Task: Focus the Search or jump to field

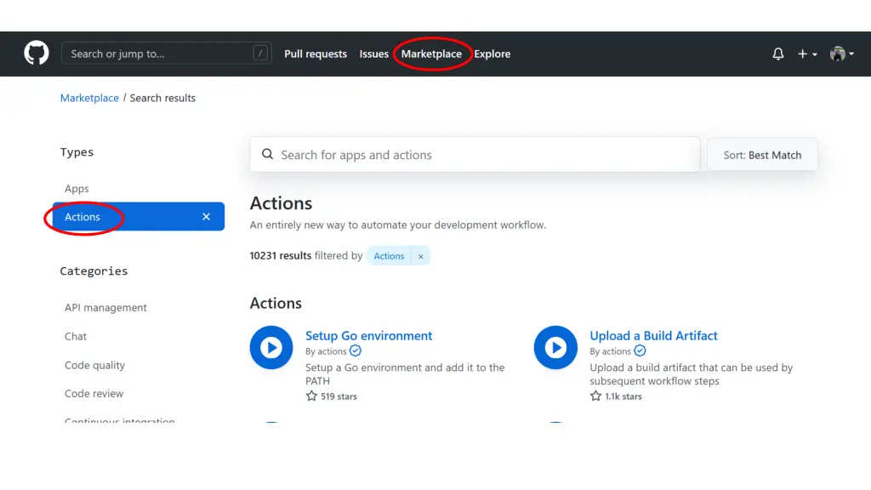Action: [x=166, y=54]
